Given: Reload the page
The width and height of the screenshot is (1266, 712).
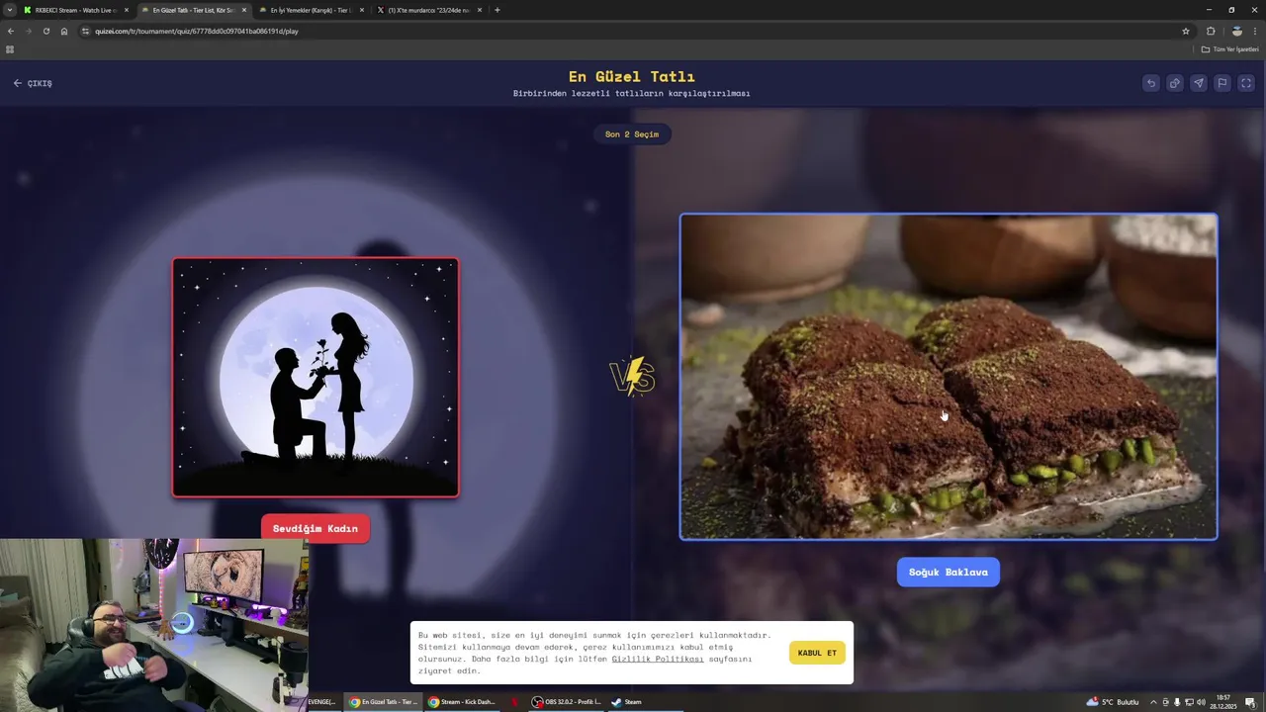Looking at the screenshot, I should pyautogui.click(x=46, y=31).
